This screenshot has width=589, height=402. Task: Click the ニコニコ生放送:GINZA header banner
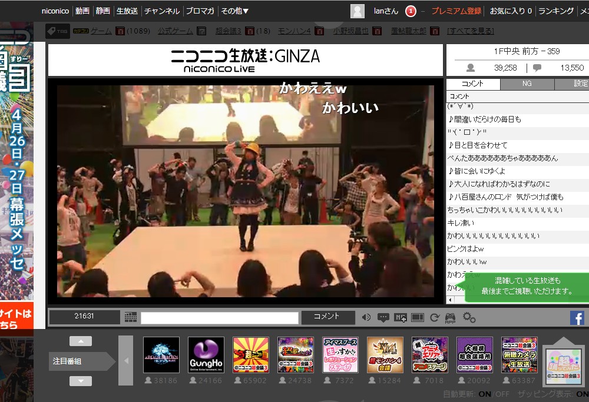[245, 60]
